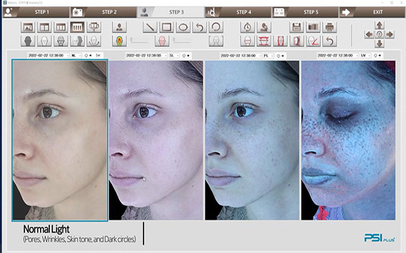Click the film strip icon

coord(313,27)
